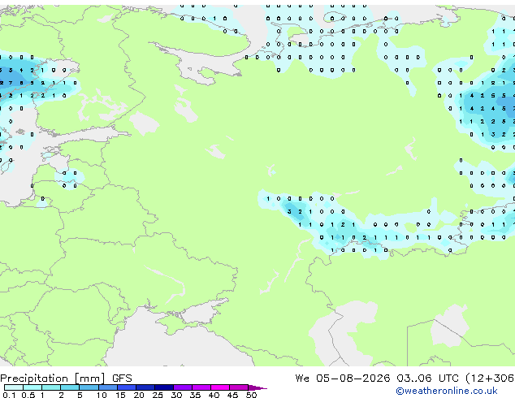Image resolution: width=515 pixels, height=398 pixels.
Task: Select the '25' legend label
Action: [x=158, y=395]
